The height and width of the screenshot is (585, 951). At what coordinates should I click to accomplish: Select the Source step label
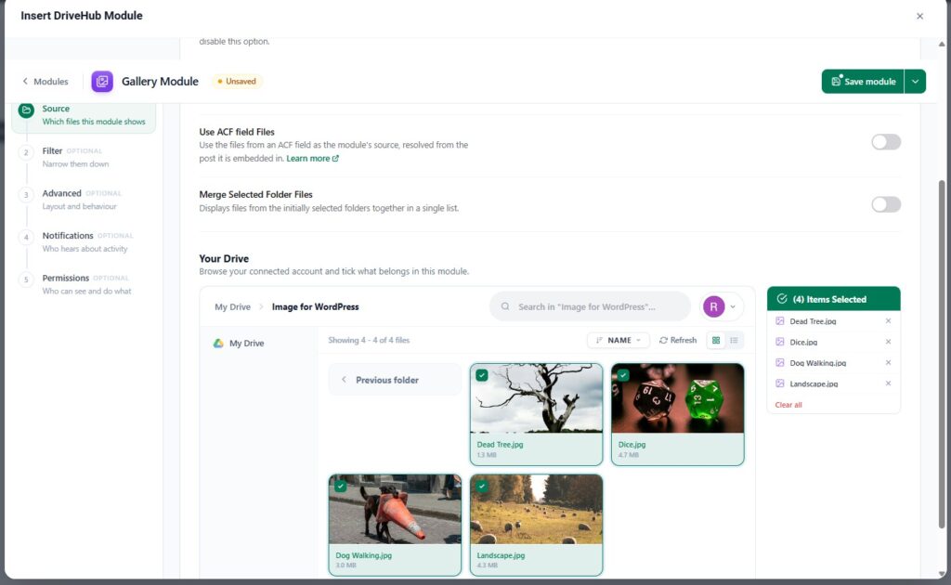(x=56, y=109)
